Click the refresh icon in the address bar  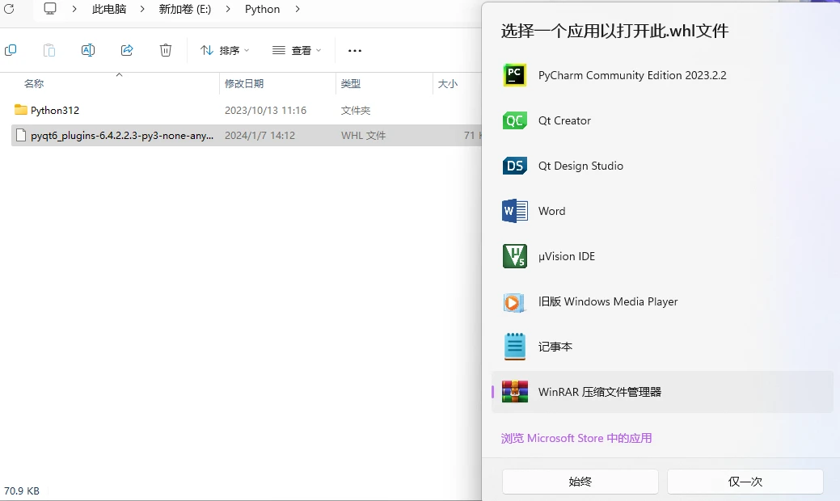tap(9, 9)
